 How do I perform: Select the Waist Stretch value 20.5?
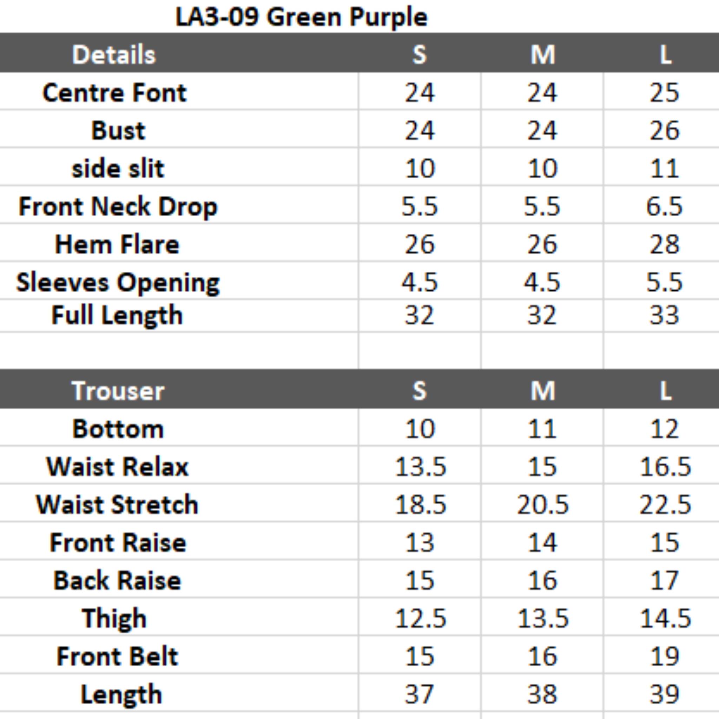[542, 504]
